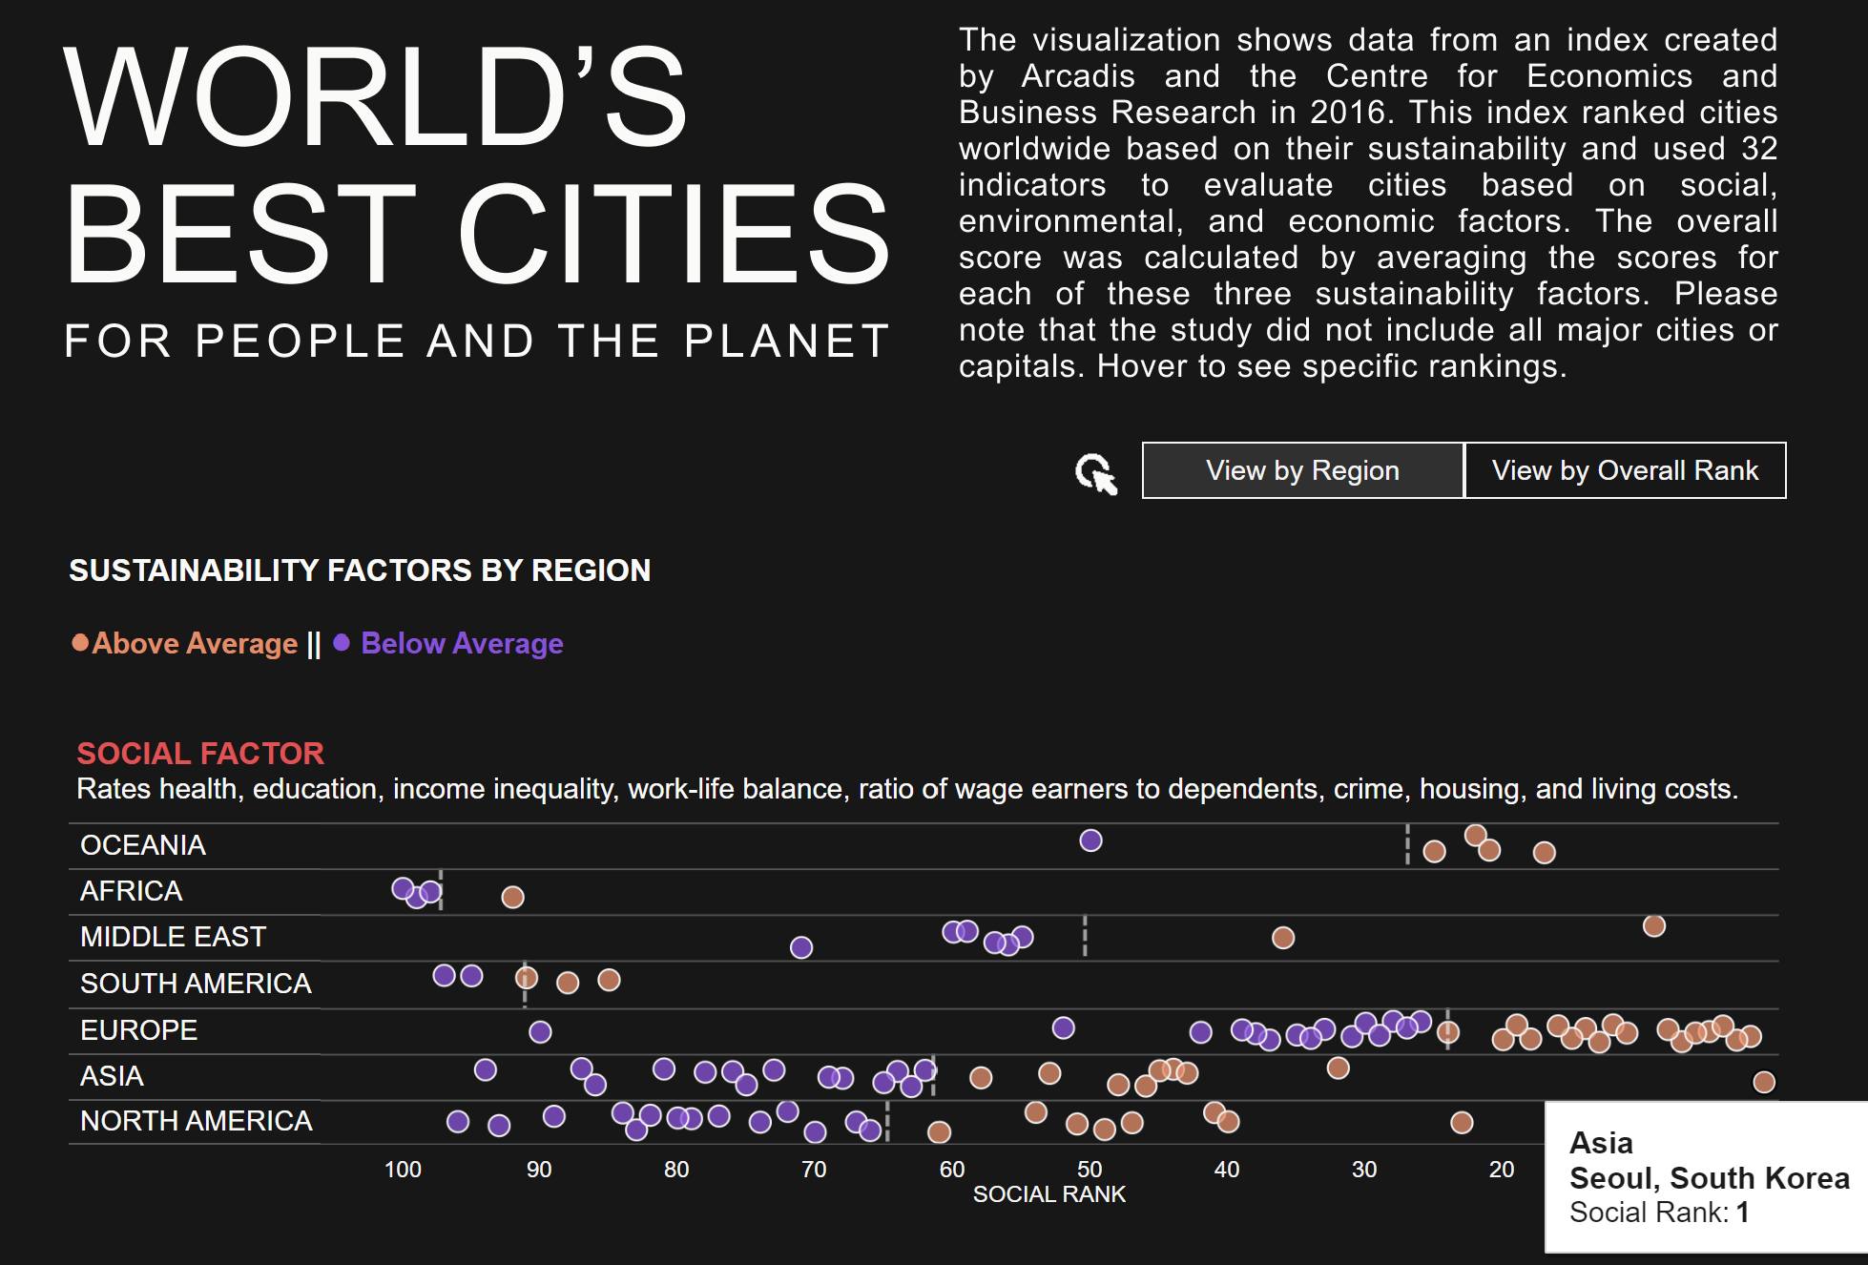Click the Below Average legend label
1868x1265 pixels.
click(462, 644)
